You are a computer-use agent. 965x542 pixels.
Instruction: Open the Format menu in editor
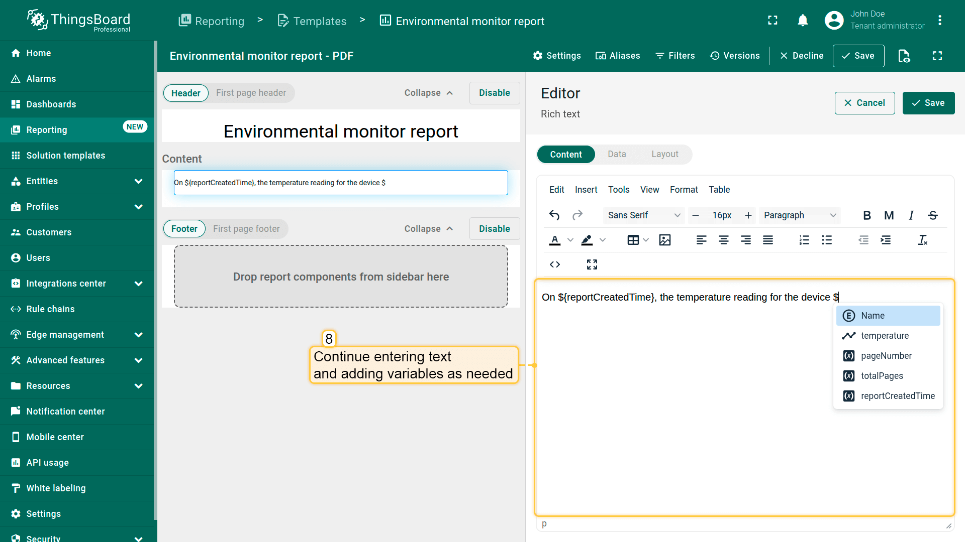click(x=684, y=190)
